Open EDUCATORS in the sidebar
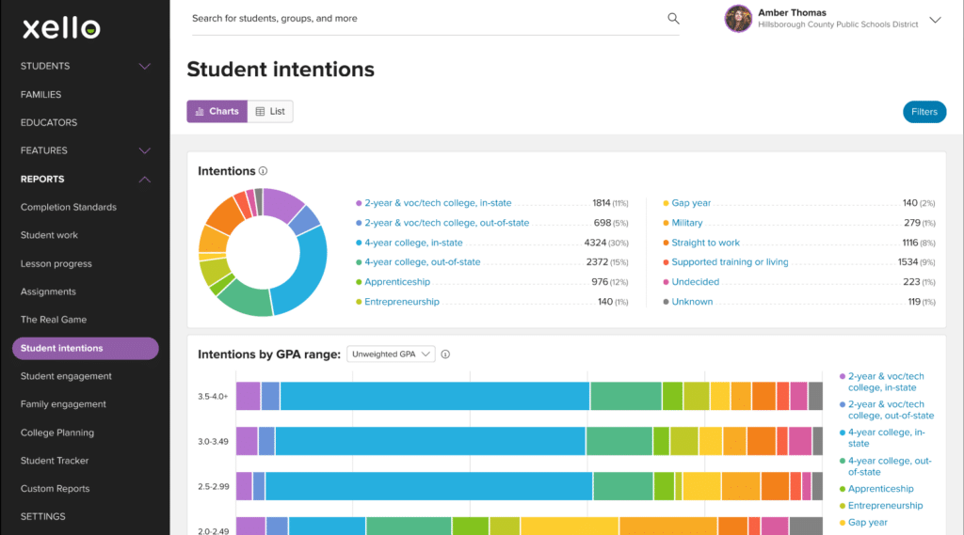The width and height of the screenshot is (964, 535). [49, 122]
